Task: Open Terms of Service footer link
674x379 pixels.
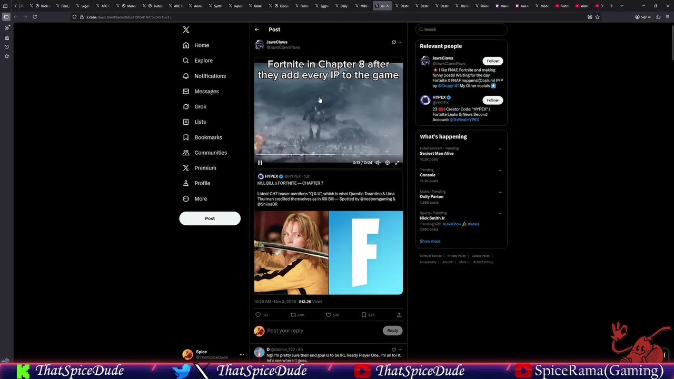Action: pyautogui.click(x=431, y=256)
